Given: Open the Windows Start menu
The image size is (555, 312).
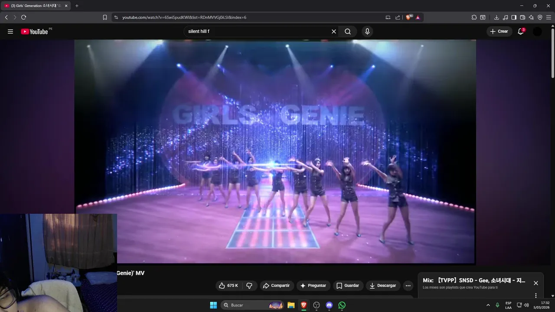Looking at the screenshot, I should coord(213,305).
